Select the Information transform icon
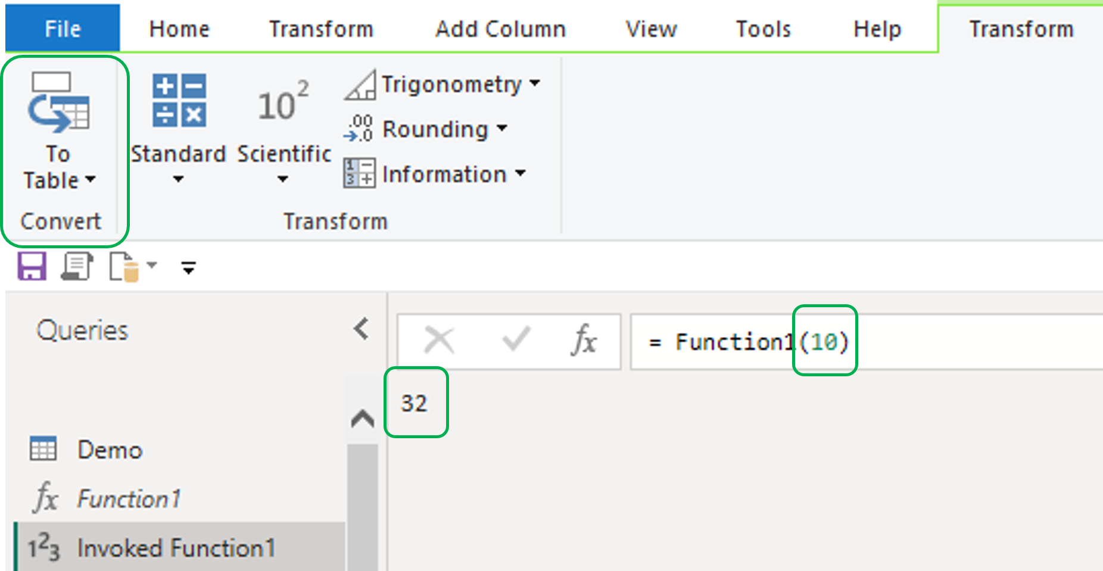This screenshot has width=1103, height=571. point(359,173)
